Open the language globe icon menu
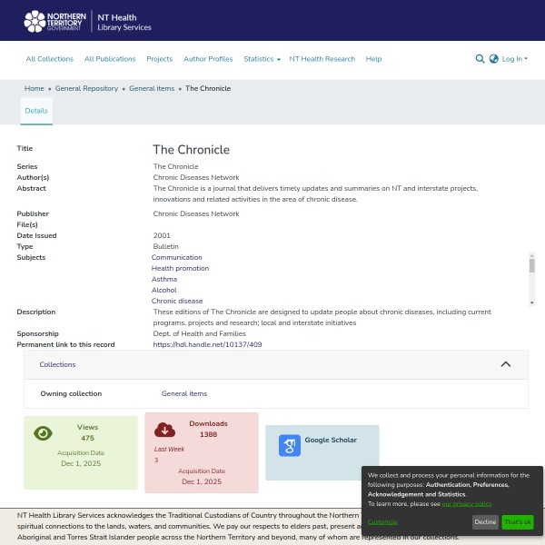 (x=493, y=59)
